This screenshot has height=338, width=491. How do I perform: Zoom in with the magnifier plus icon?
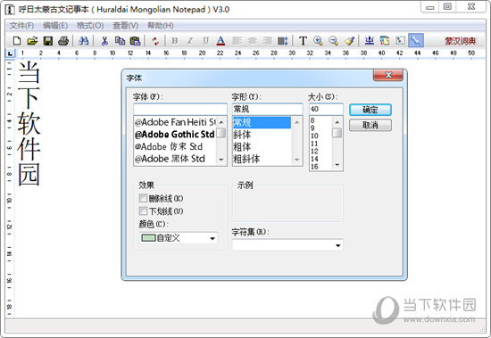coord(318,41)
